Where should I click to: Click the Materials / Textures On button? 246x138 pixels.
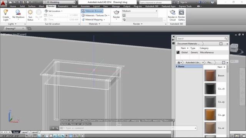coord(95,15)
